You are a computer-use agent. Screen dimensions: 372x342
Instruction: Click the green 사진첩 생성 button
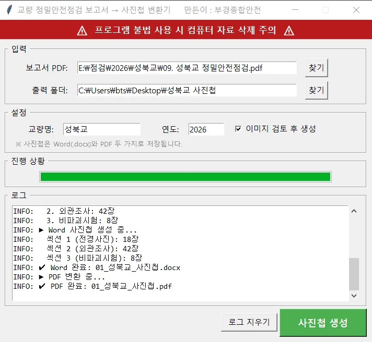323,323
